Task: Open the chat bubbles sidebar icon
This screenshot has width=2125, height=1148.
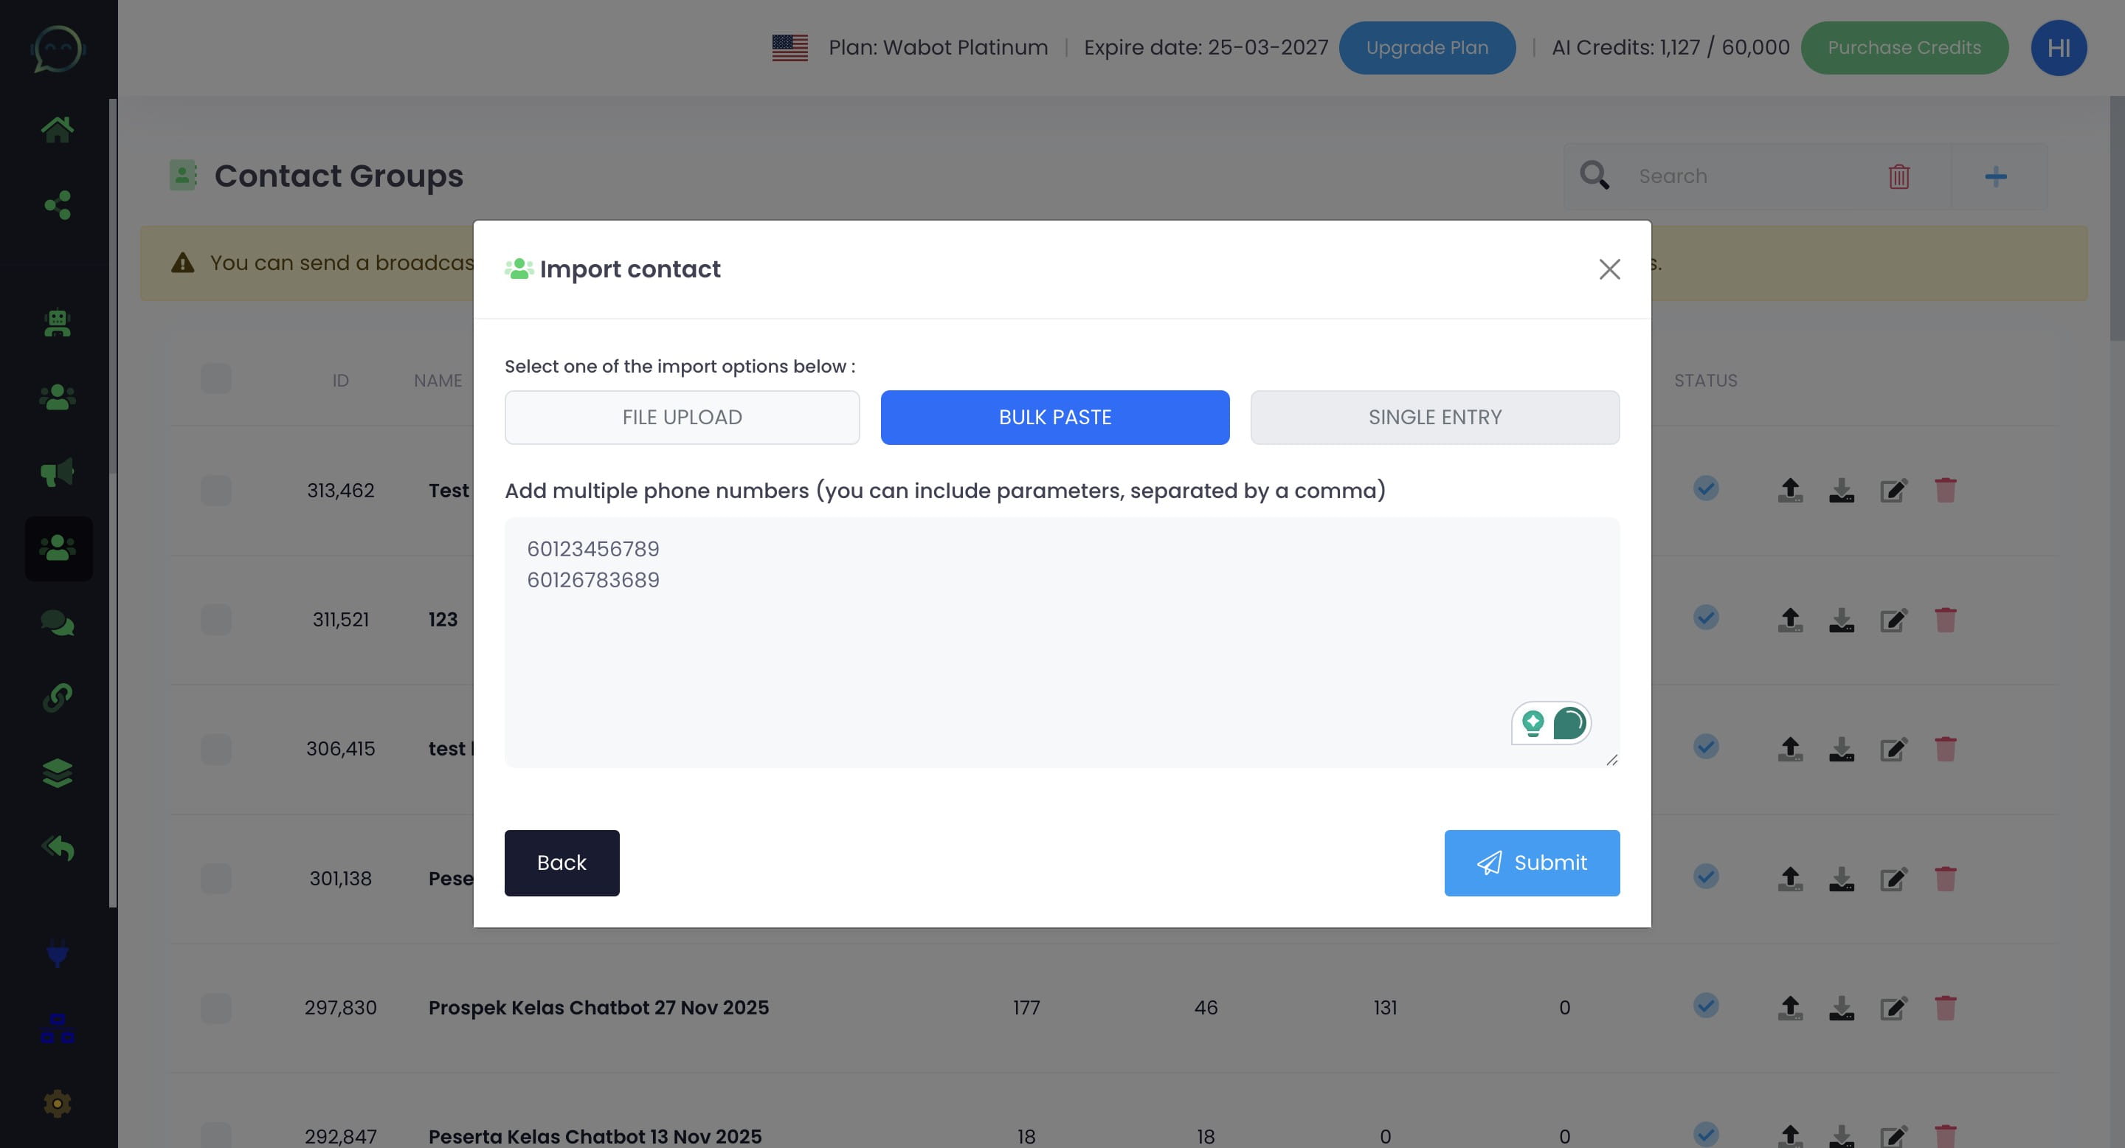Action: pyautogui.click(x=57, y=623)
